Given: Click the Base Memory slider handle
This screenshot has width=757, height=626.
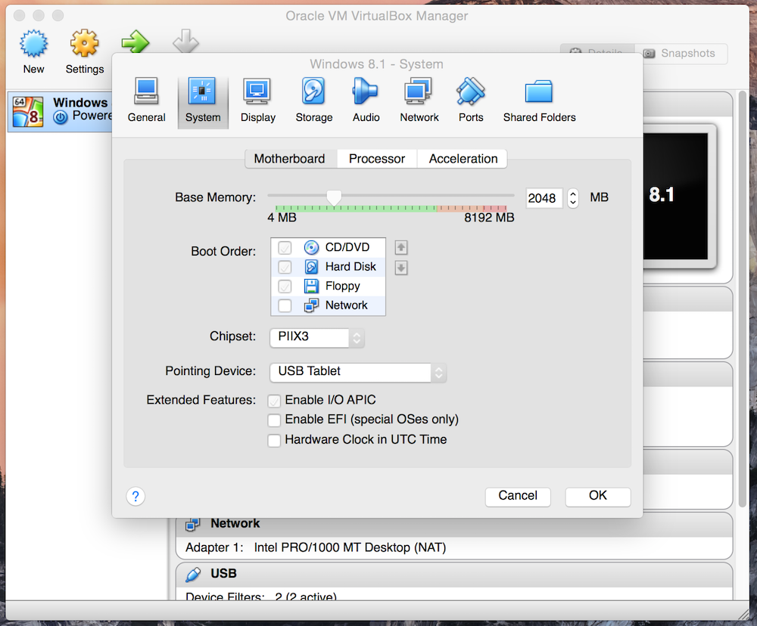Looking at the screenshot, I should click(334, 197).
